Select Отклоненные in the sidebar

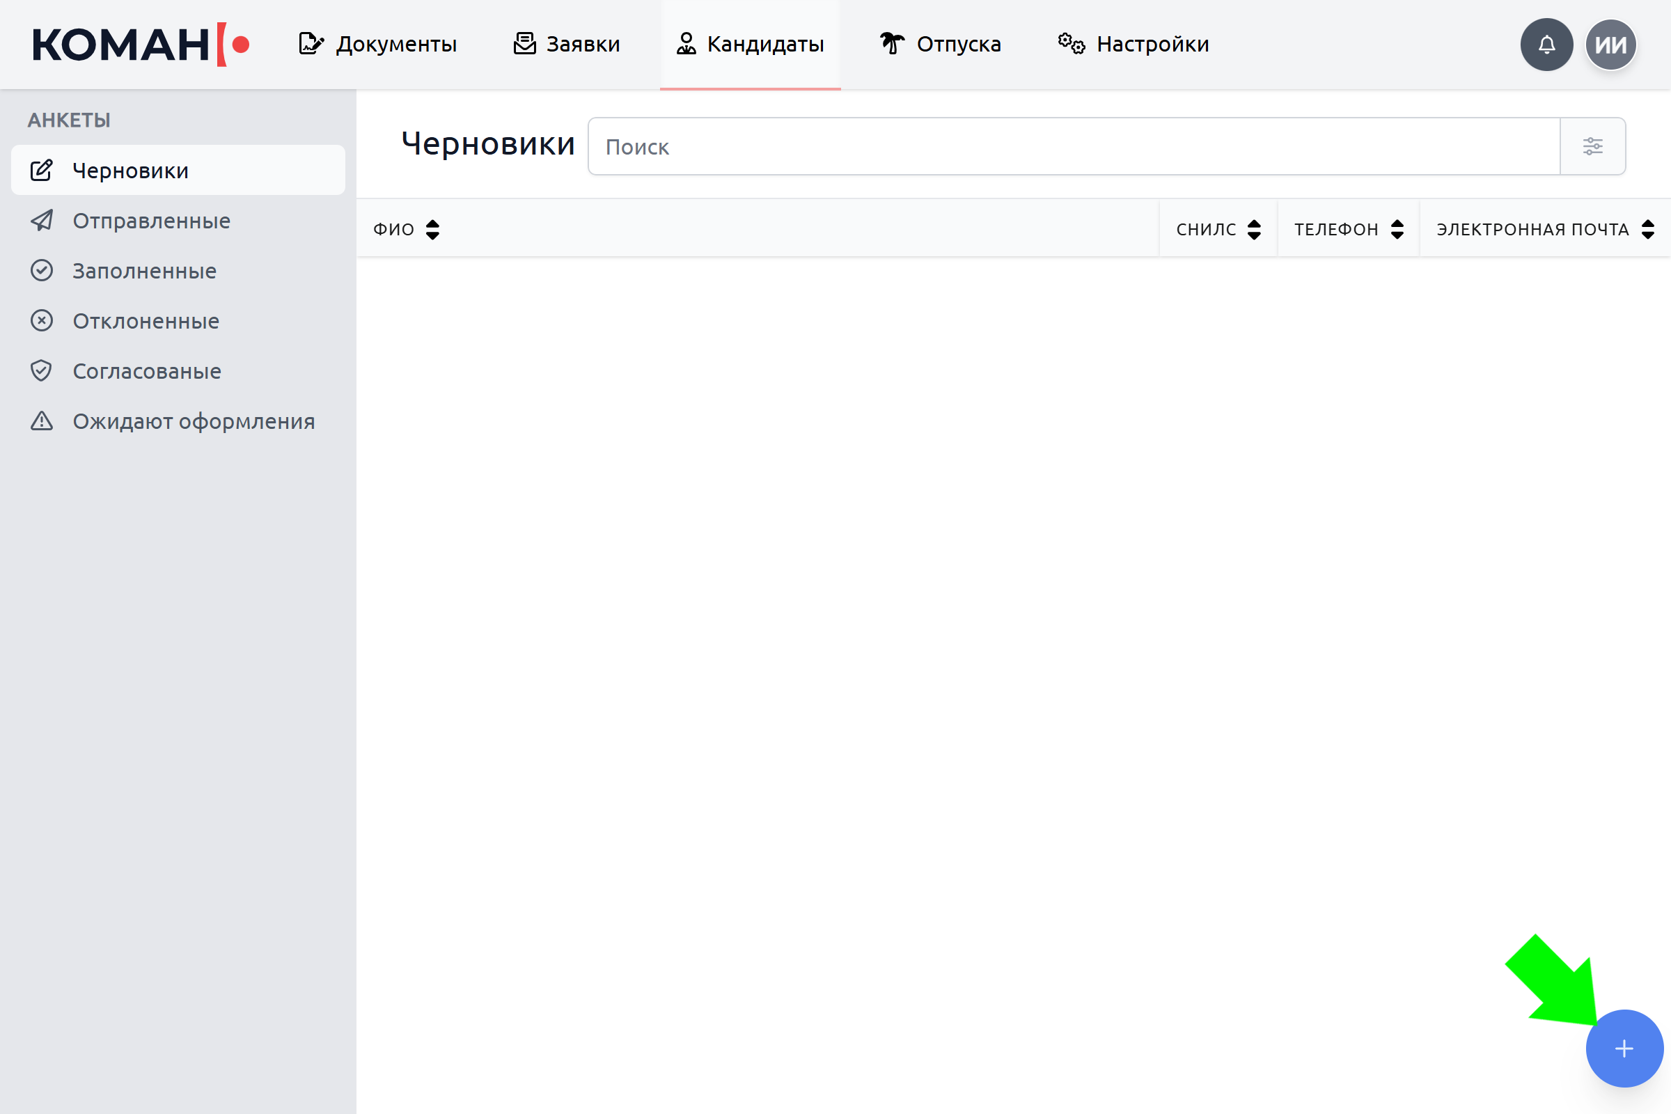point(178,321)
